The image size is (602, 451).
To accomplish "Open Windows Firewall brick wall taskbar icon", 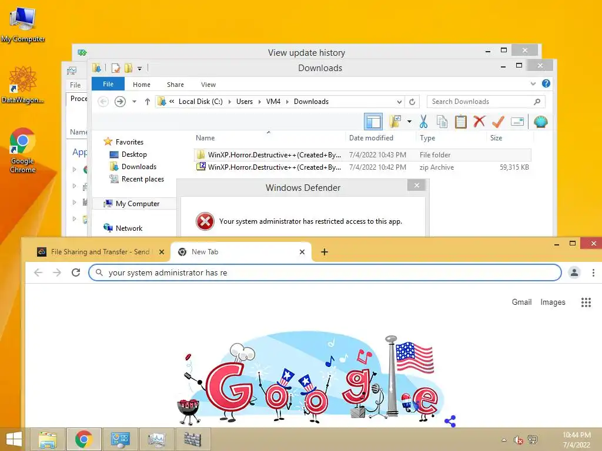I will pyautogui.click(x=193, y=439).
